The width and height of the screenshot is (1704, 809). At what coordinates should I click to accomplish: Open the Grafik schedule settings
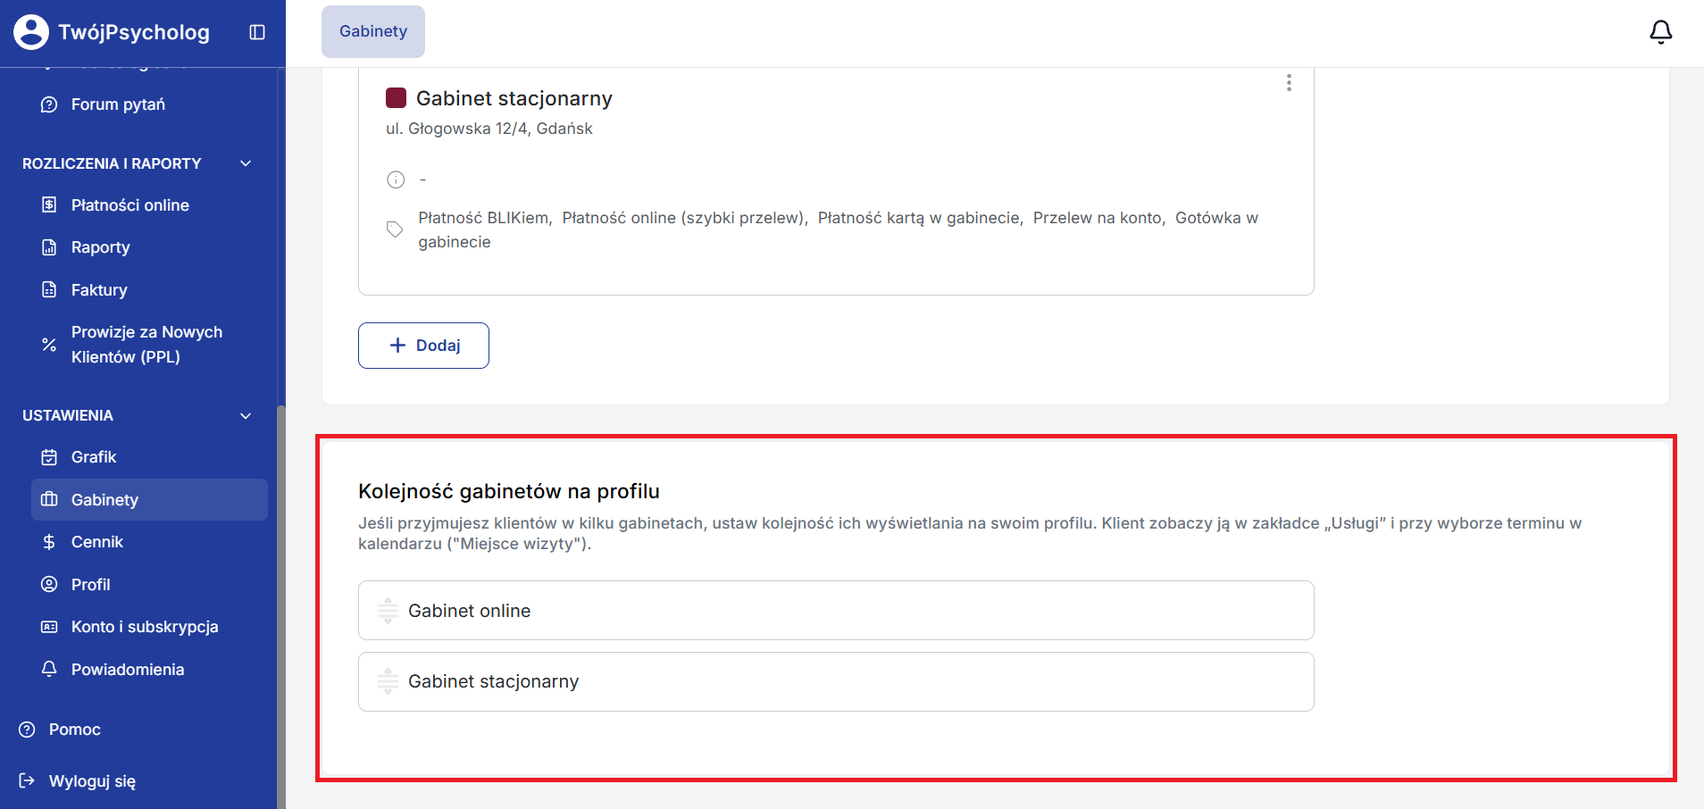coord(94,457)
